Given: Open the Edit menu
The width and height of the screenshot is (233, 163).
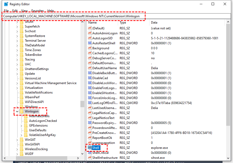Looking at the screenshot, I should point(15,11).
